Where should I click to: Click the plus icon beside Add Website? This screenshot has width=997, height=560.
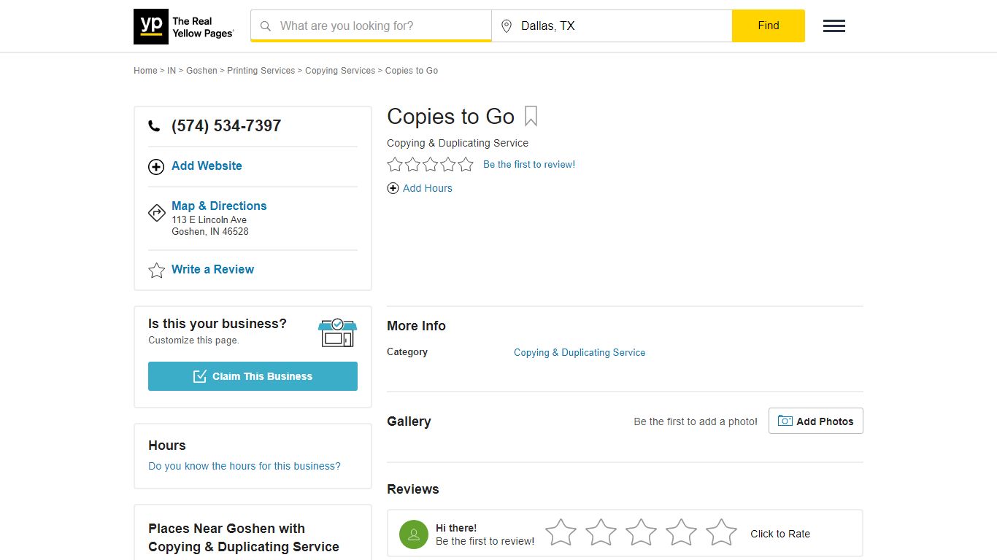(156, 167)
